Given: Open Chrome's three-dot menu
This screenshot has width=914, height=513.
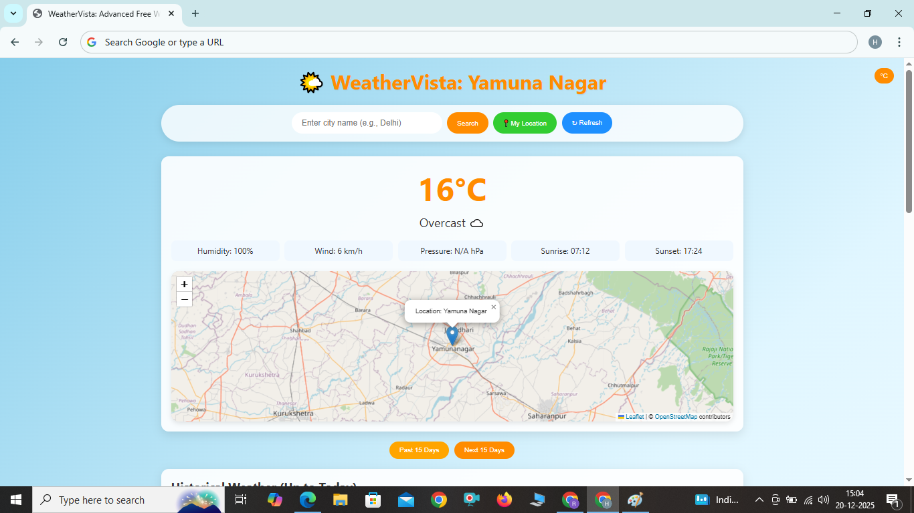Looking at the screenshot, I should 899,41.
